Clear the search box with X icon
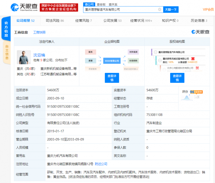The width and height of the screenshot is (215, 183). pyautogui.click(x=160, y=10)
